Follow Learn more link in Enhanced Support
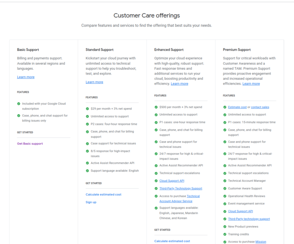294x244 pixels. click(179, 84)
